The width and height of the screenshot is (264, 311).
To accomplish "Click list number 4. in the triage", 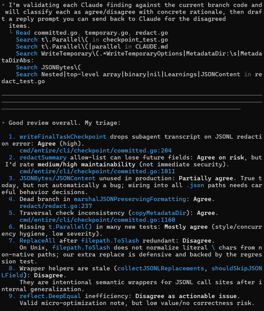I will tap(12, 199).
